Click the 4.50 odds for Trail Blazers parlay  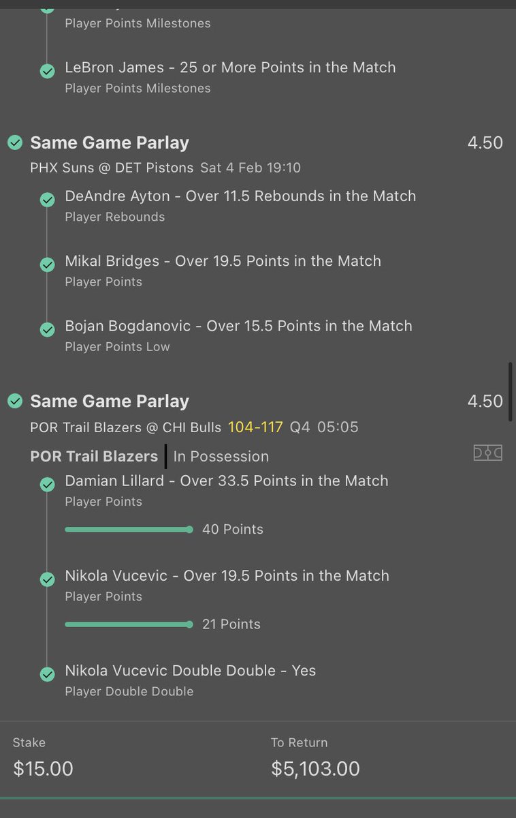click(485, 401)
